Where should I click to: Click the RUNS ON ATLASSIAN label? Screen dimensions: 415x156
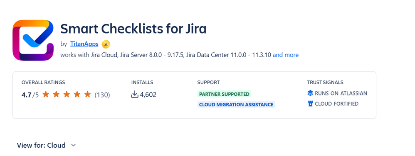[x=341, y=93]
